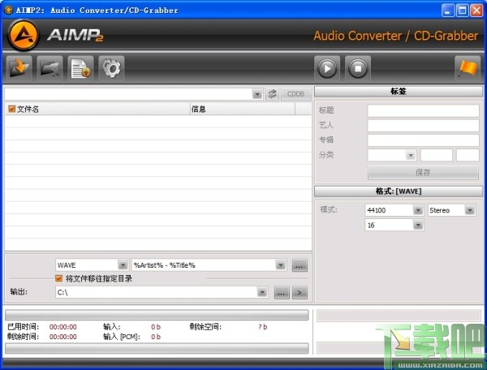Click the Audio Converter / CD-Grabber title text

click(x=396, y=36)
